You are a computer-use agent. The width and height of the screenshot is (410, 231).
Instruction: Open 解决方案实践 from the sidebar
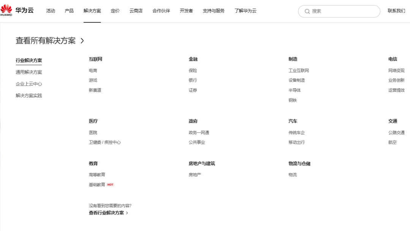29,96
